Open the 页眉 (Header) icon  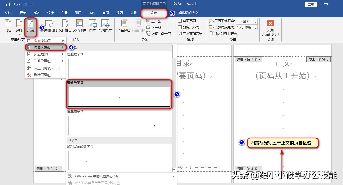point(8,26)
